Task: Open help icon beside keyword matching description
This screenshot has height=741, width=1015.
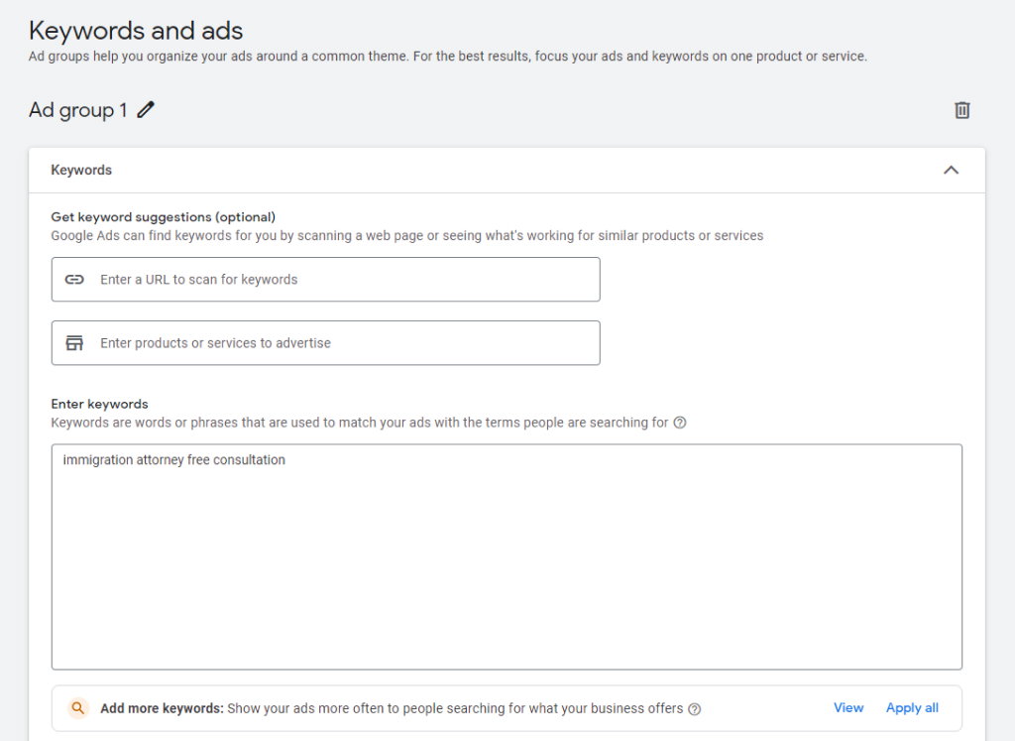Action: pyautogui.click(x=680, y=423)
